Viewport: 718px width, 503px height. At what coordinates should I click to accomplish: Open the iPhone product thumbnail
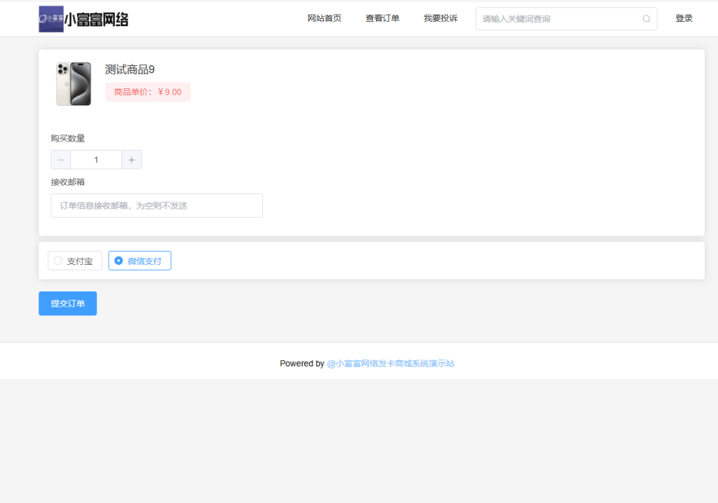pos(74,84)
